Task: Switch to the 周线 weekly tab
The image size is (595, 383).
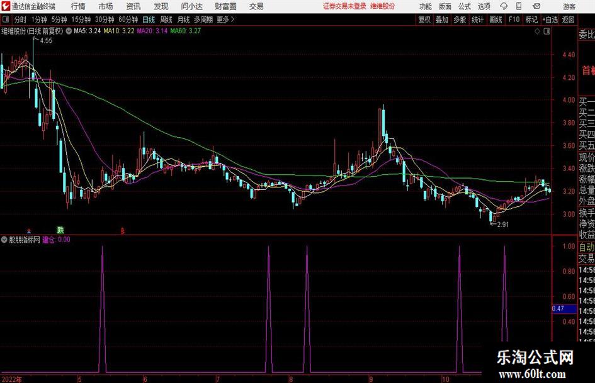Action: (x=166, y=19)
